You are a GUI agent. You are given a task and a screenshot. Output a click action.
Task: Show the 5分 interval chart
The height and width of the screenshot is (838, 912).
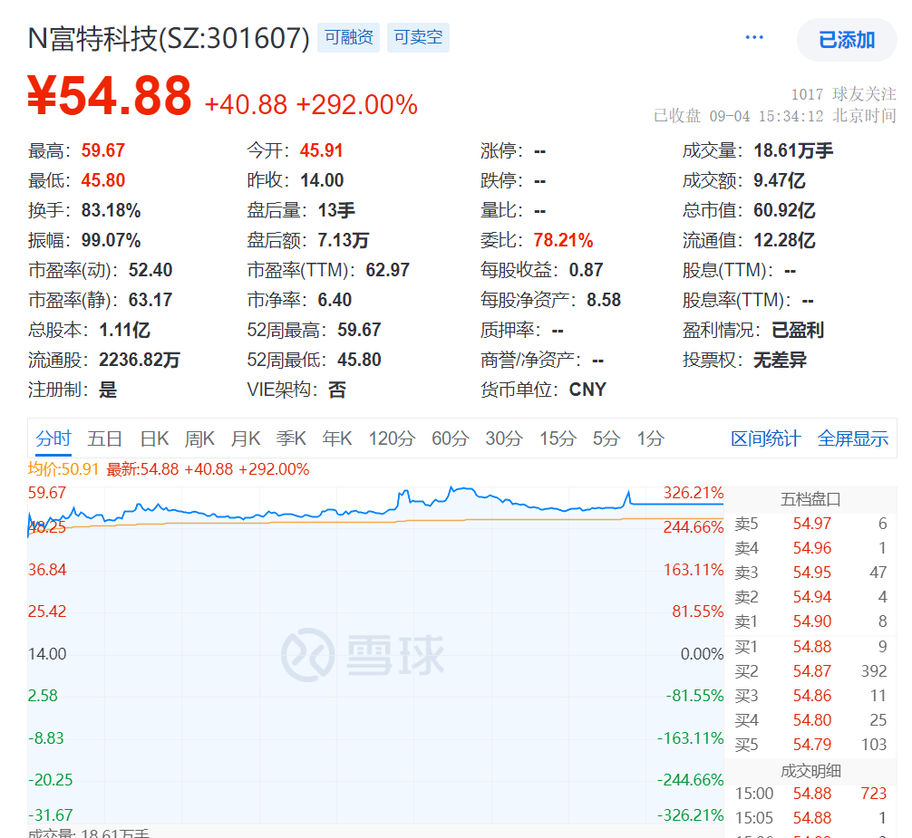(x=606, y=439)
